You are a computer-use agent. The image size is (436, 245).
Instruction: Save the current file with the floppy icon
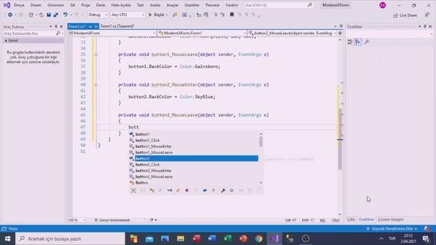(48, 15)
